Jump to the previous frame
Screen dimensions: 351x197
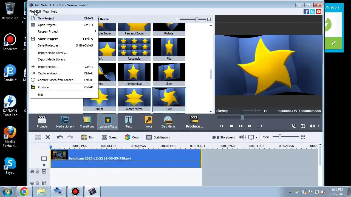241,126
